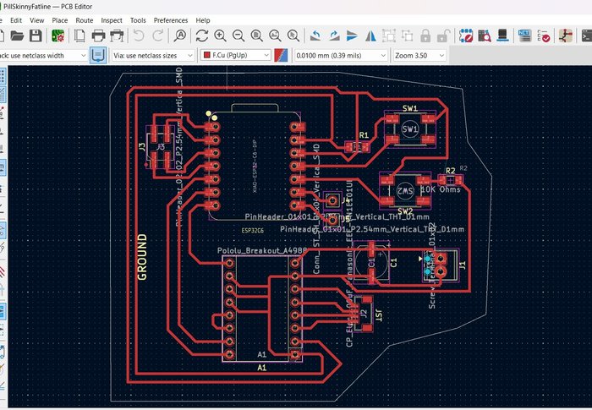Open the F.Cu (PgUp) layer selector
This screenshot has height=410, width=592.
[236, 55]
